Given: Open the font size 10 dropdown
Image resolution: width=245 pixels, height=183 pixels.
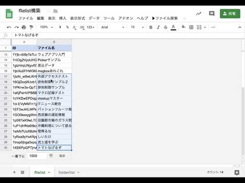Looking at the screenshot, I should [x=137, y=27].
